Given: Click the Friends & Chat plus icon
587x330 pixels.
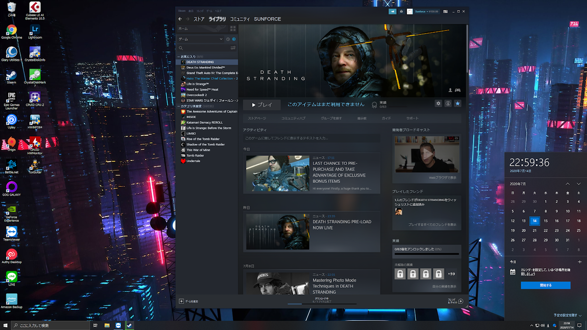Looking at the screenshot, I should [460, 301].
